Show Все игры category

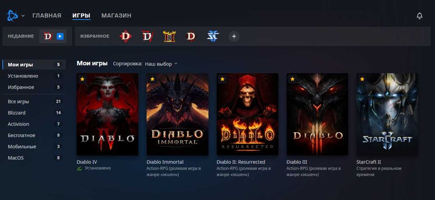(34, 102)
